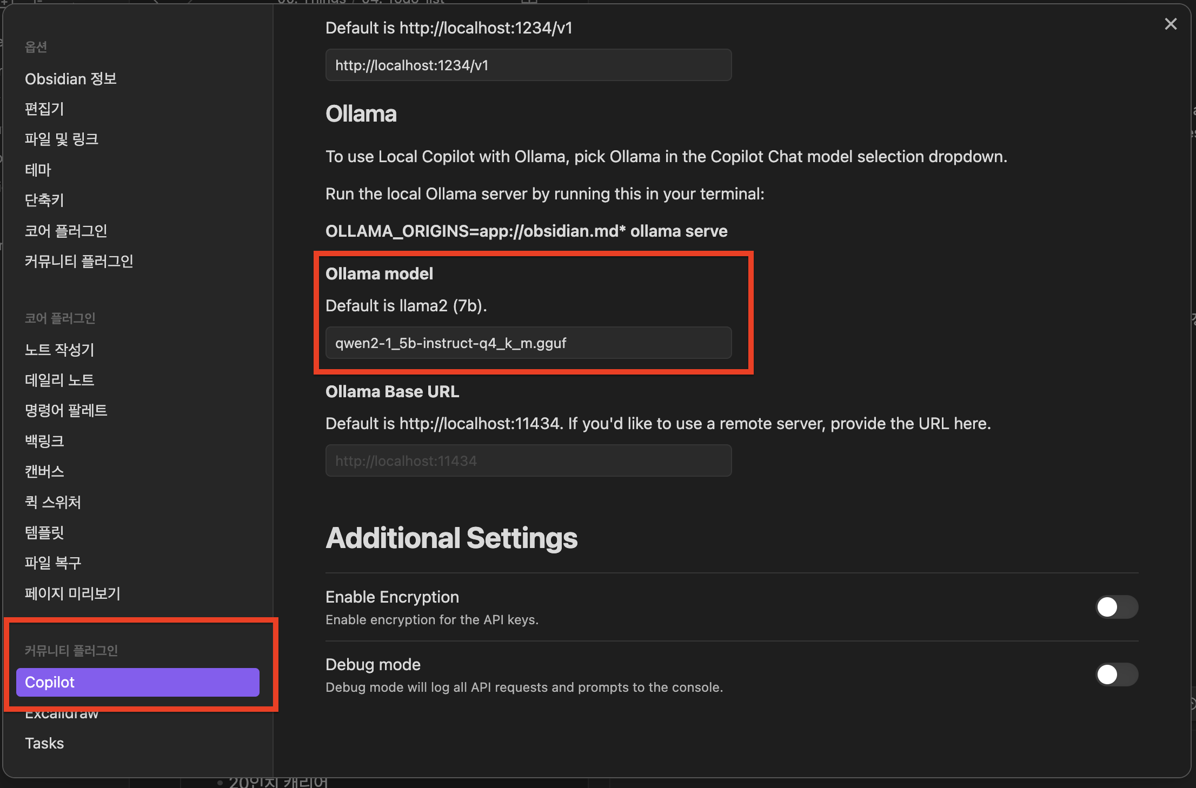Open the 테마 settings section

pyautogui.click(x=38, y=170)
